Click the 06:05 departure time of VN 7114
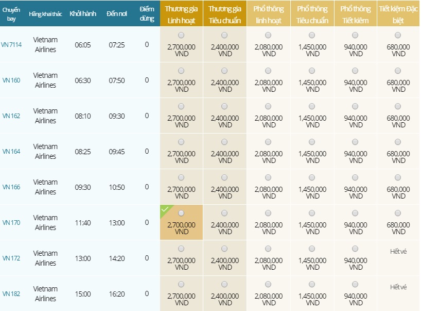Screen dimensions: 421x311 (x=83, y=45)
